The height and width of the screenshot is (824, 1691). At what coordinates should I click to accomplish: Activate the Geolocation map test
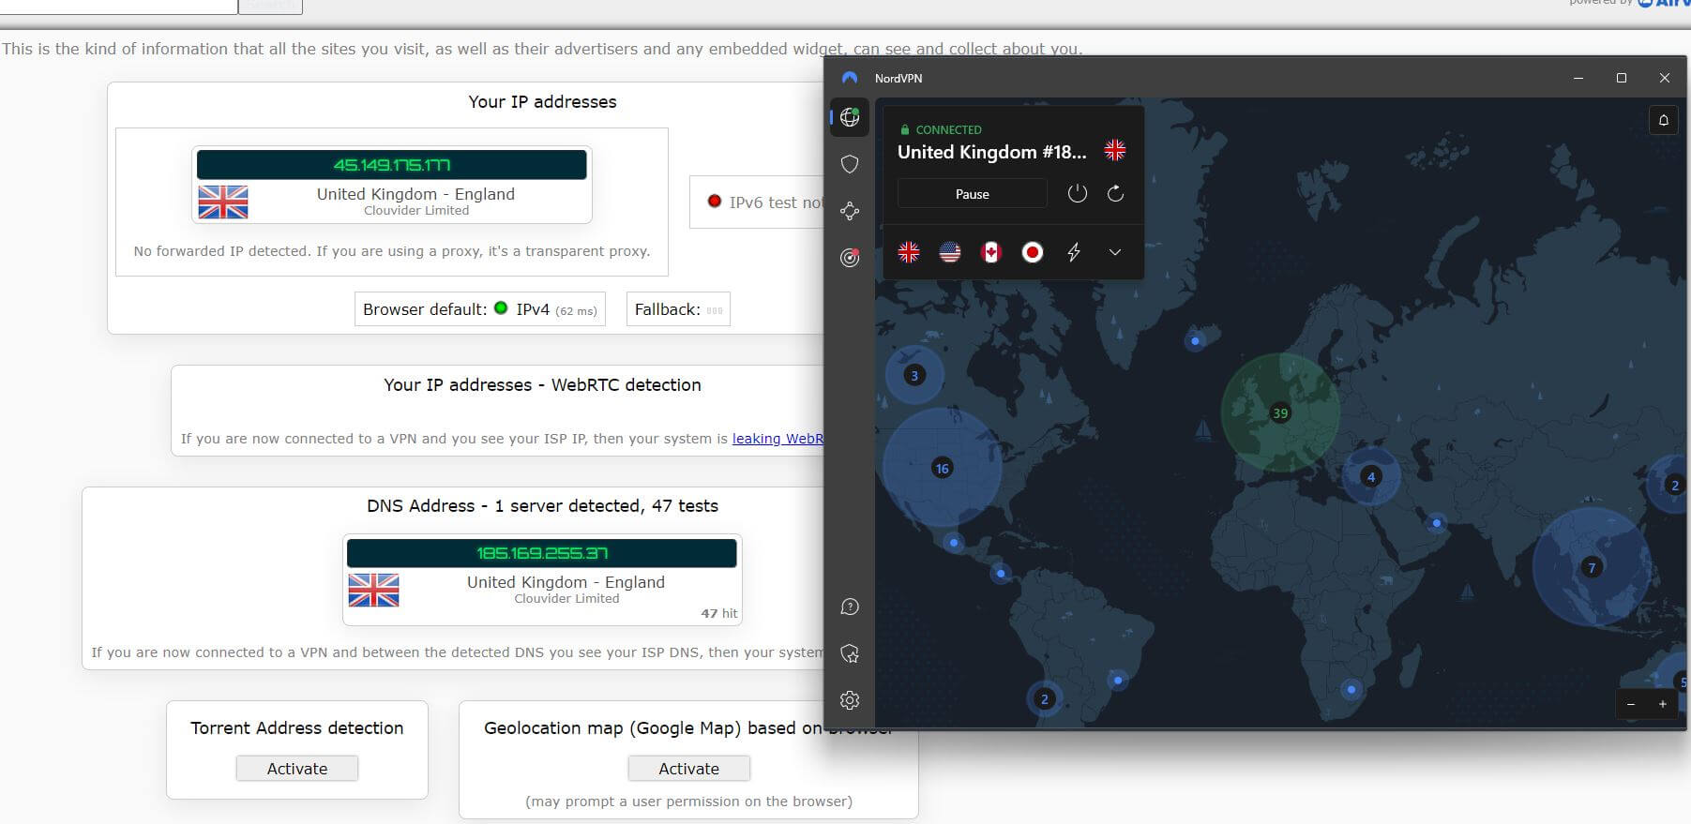689,769
